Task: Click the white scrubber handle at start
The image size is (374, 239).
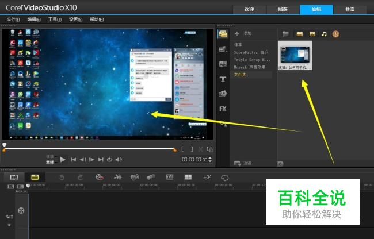Action: tap(4, 145)
